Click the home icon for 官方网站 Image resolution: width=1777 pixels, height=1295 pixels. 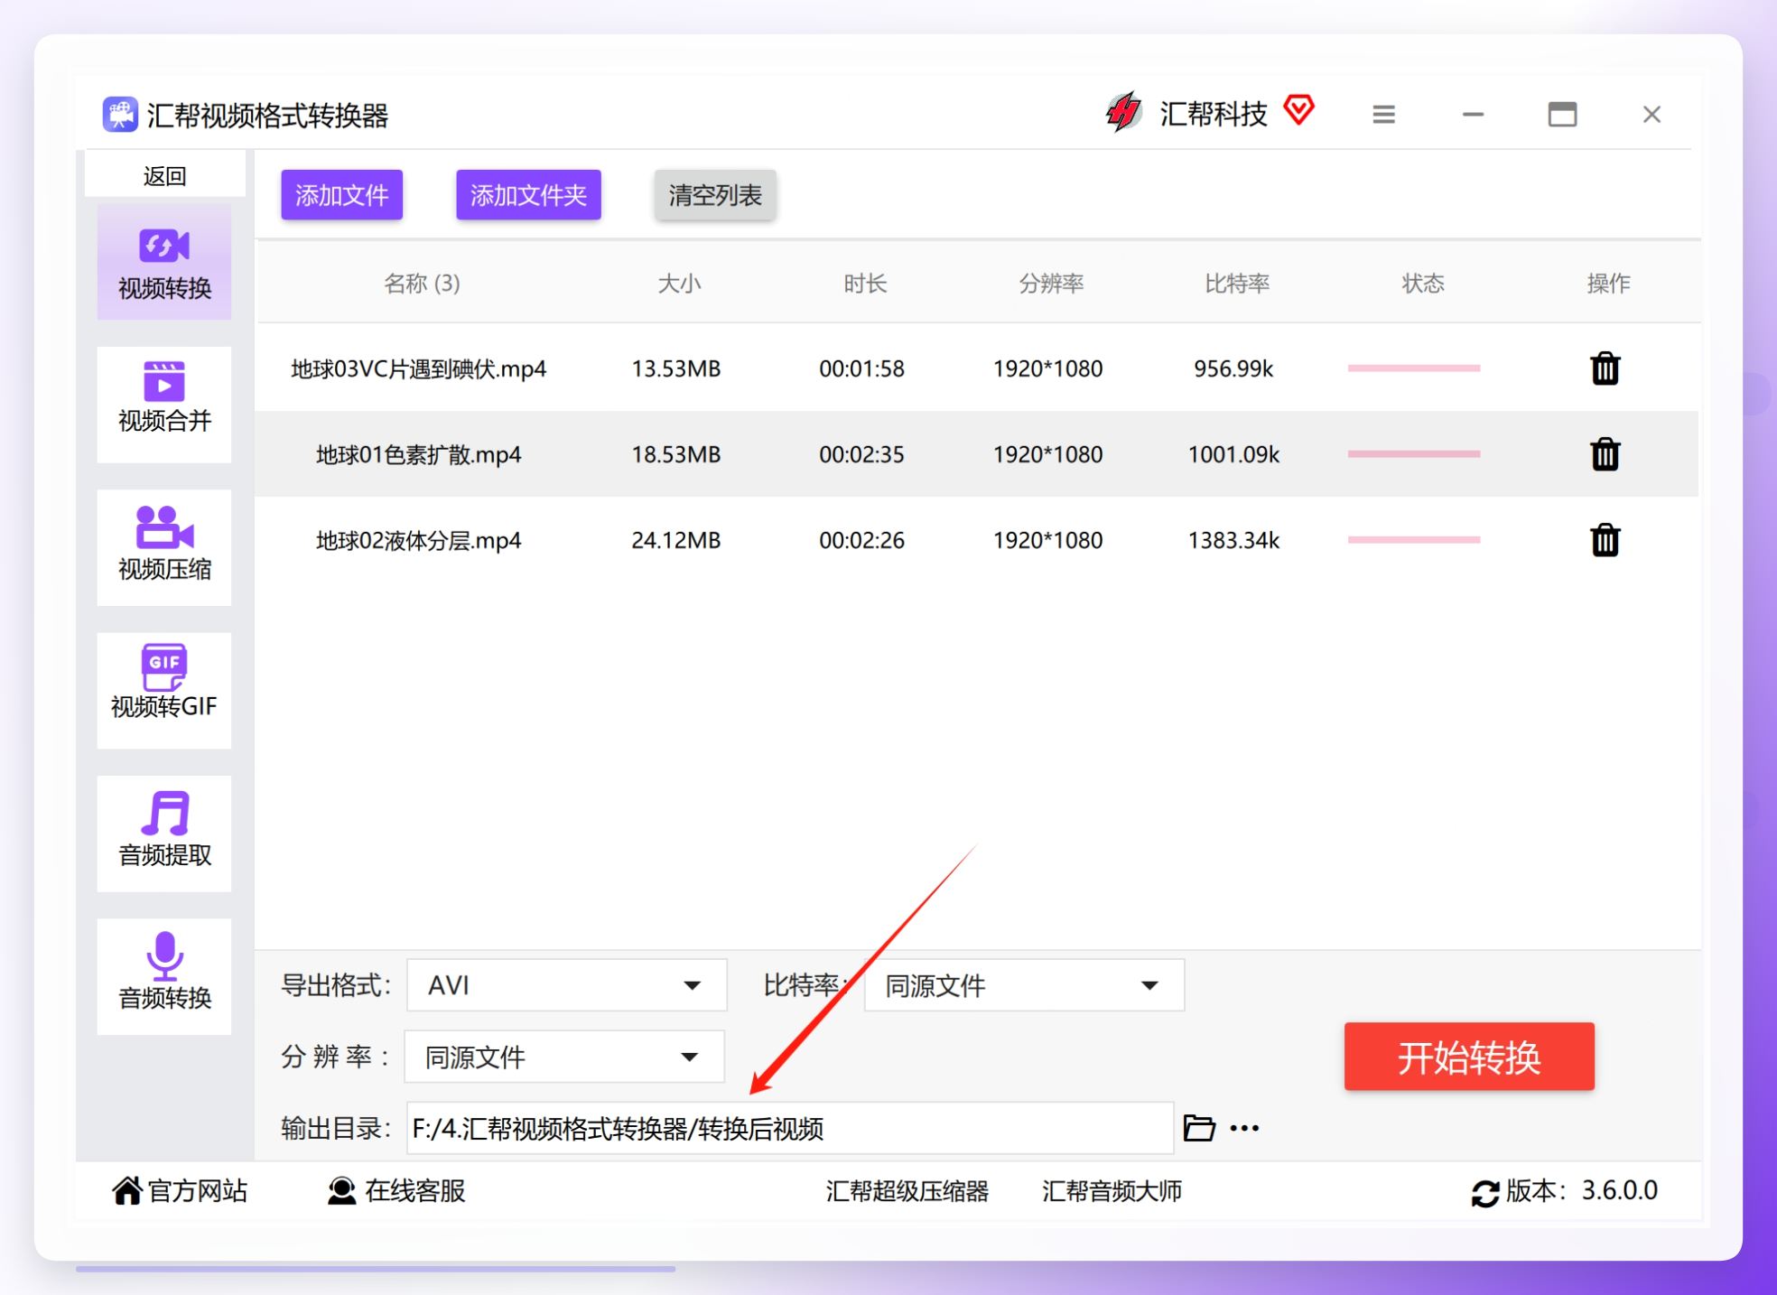[x=126, y=1190]
